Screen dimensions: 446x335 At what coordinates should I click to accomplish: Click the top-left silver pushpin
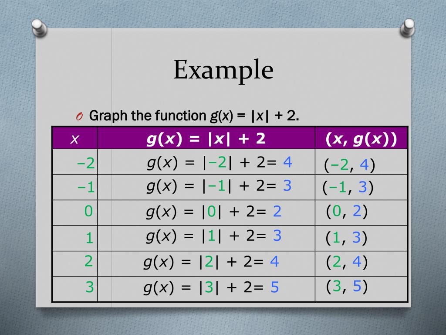tap(40, 27)
